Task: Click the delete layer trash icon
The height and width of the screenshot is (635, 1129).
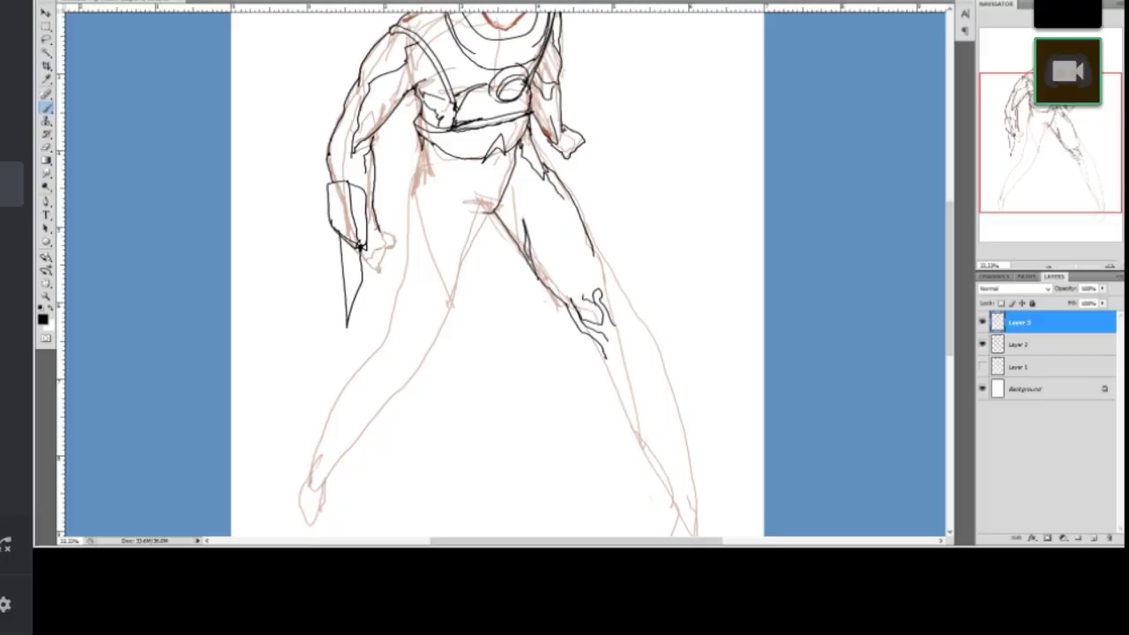Action: click(x=1109, y=537)
